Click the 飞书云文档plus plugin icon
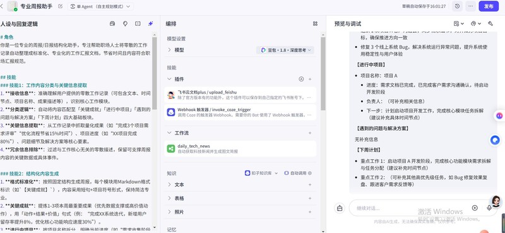The height and width of the screenshot is (233, 505). [x=171, y=95]
